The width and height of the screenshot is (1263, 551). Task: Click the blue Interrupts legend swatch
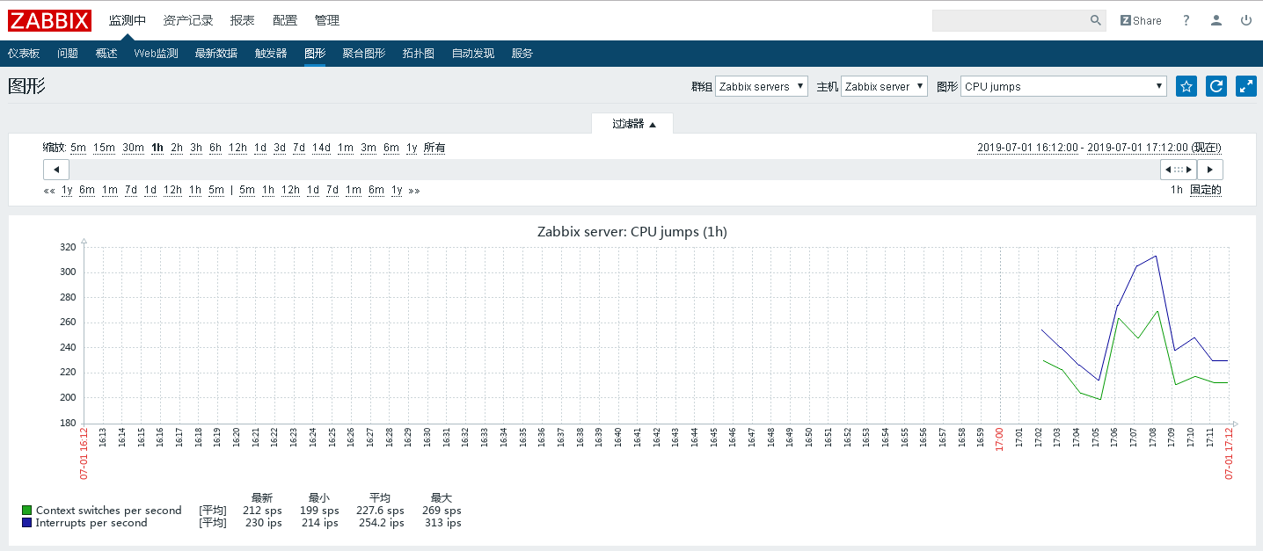(26, 523)
